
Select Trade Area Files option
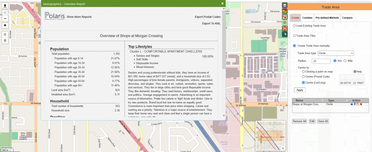click(x=294, y=36)
